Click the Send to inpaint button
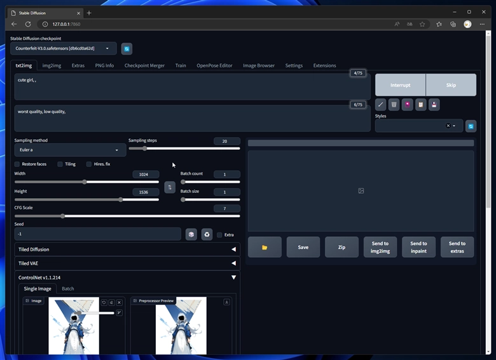Viewport: 496px width, 360px height. (x=418, y=247)
